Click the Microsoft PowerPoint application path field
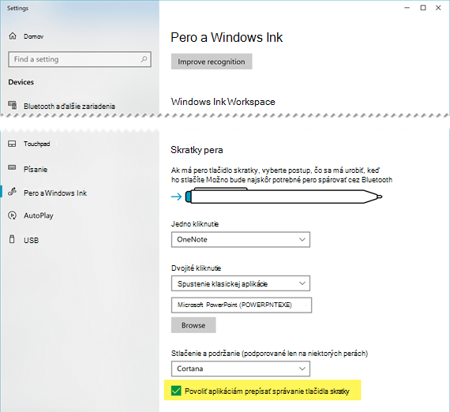This screenshot has width=450, height=412. point(242,305)
